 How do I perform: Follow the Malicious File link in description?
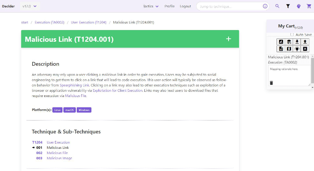pyautogui.click(x=76, y=96)
